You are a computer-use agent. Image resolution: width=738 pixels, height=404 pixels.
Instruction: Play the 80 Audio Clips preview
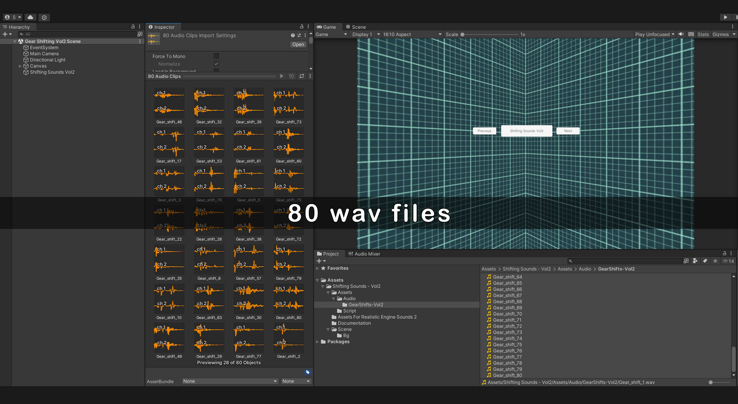click(x=282, y=76)
